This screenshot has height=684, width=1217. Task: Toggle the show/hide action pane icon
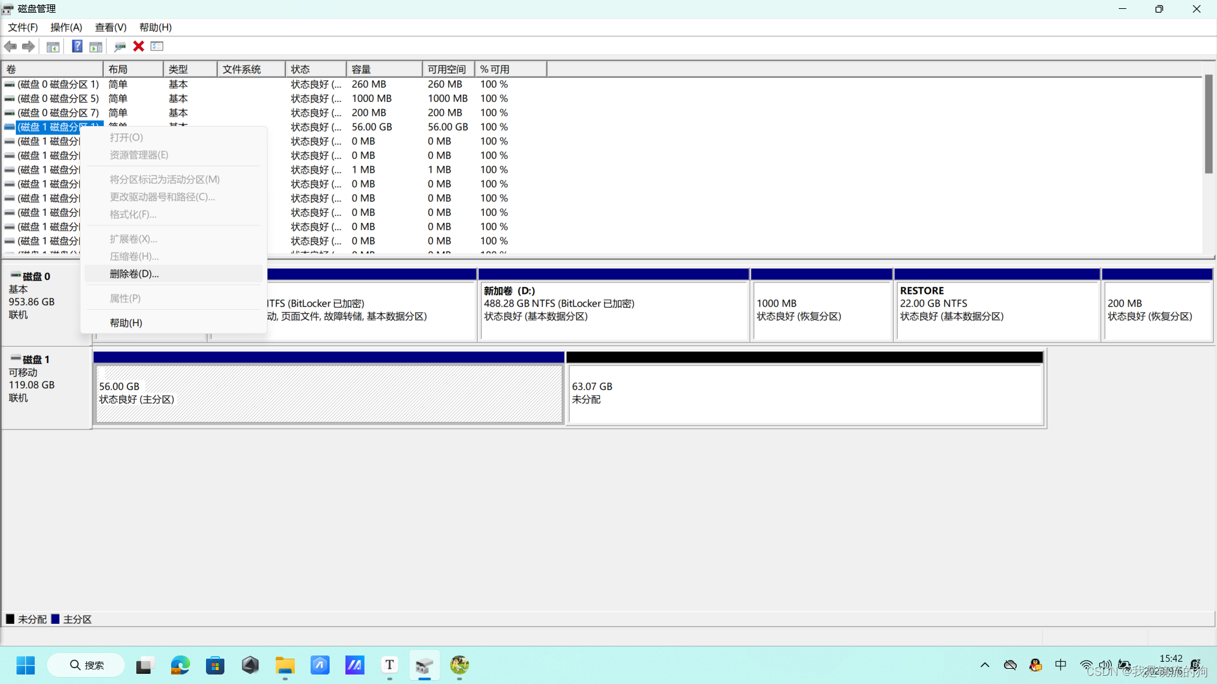click(x=96, y=46)
